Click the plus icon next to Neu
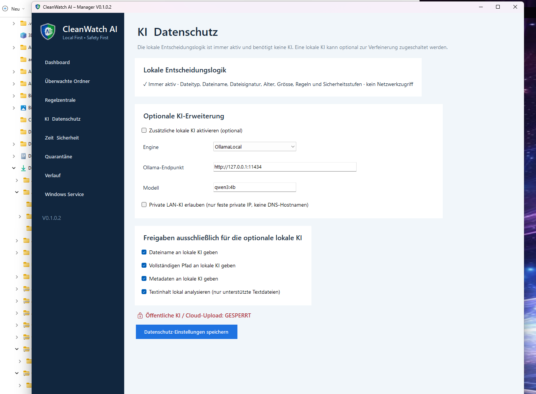This screenshot has height=394, width=536. tap(5, 9)
